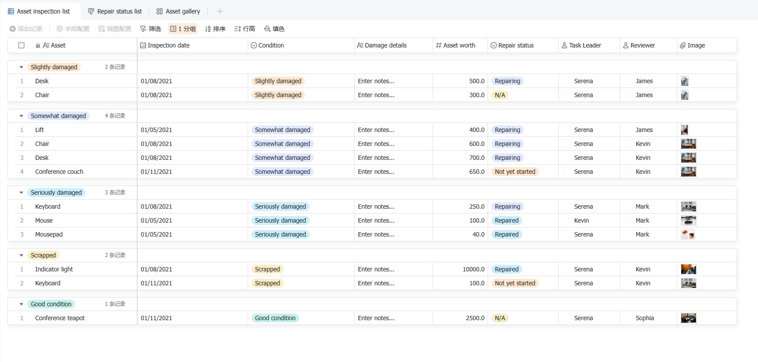758x362 pixels.
Task: Click asset worth 40.0 cell
Action: [x=460, y=234]
